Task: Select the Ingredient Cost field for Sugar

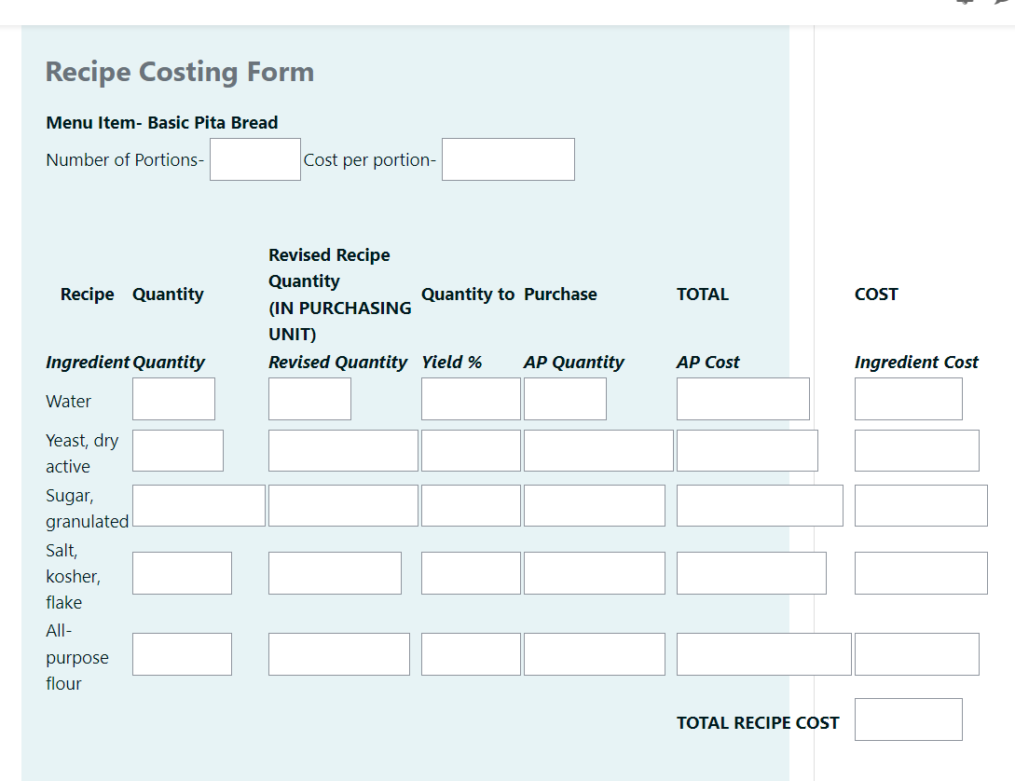Action: click(x=921, y=504)
